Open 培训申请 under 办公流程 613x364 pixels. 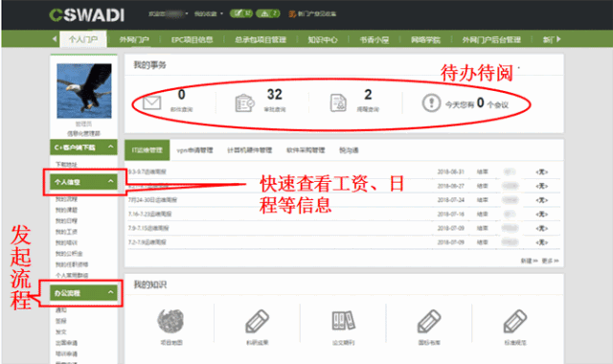pos(66,353)
